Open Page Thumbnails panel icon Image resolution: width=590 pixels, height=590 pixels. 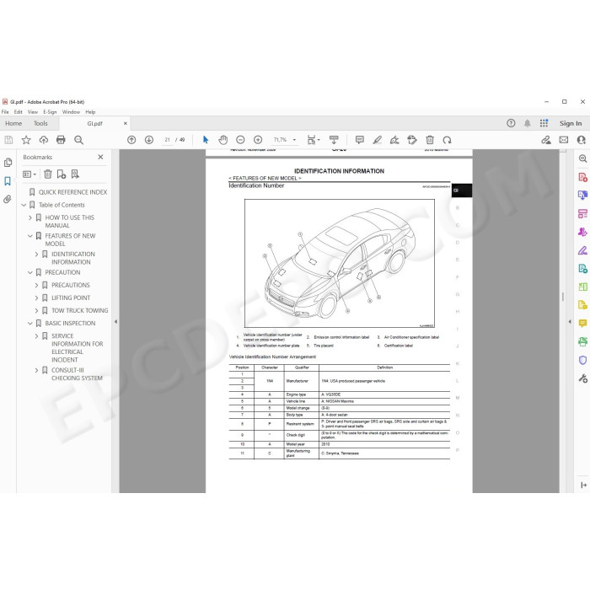(8, 163)
